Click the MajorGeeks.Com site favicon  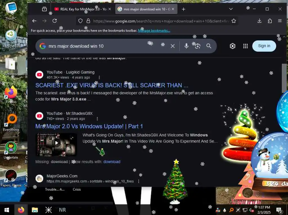(x=39, y=178)
